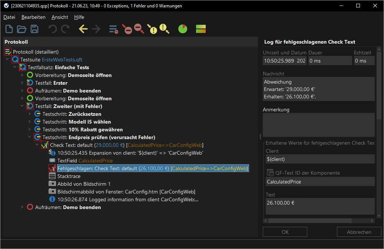384x249 pixels.
Task: Click Testsuite ErsteWebTests.qft node icon
Action: (x=15, y=59)
